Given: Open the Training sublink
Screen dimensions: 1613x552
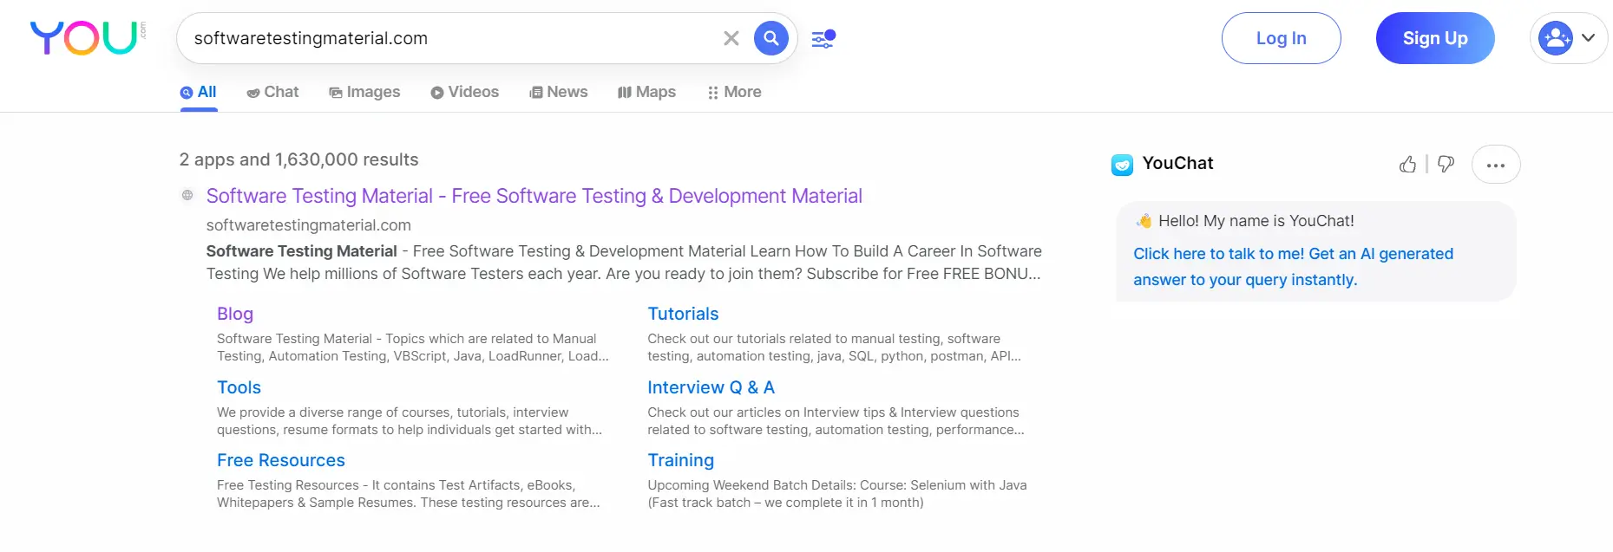Looking at the screenshot, I should click(680, 460).
